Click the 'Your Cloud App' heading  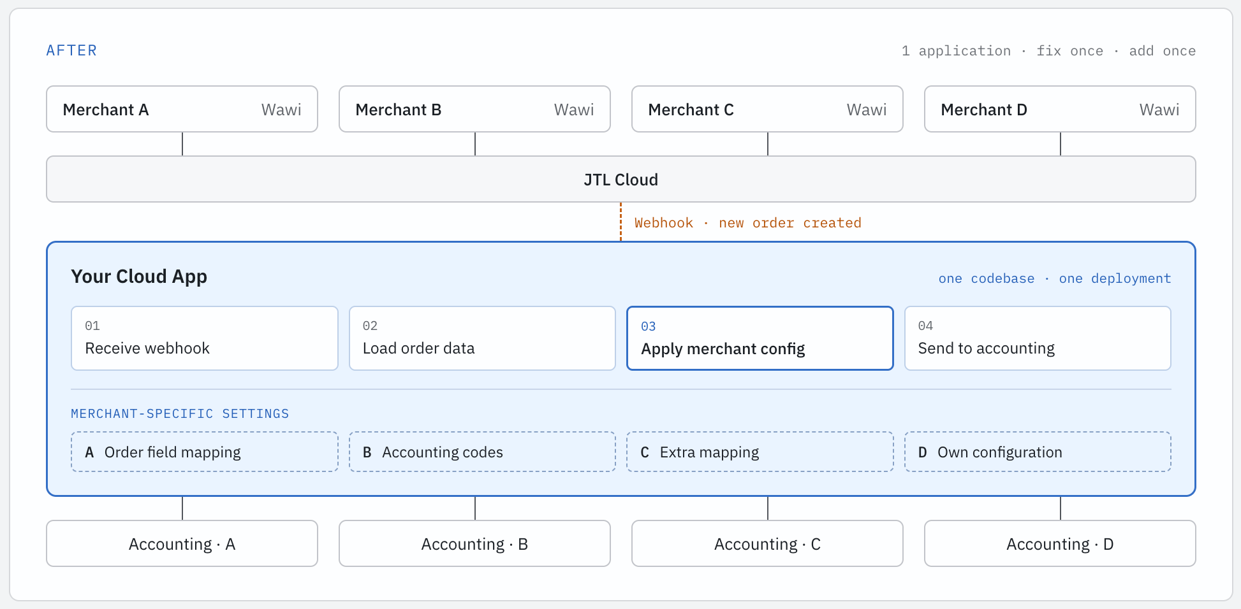coord(139,276)
